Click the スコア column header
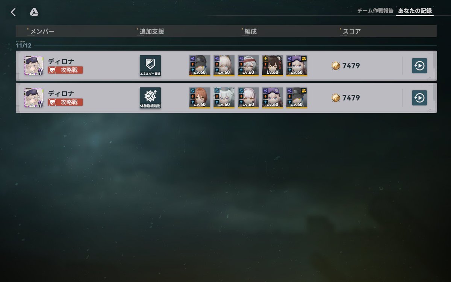Viewport: 451px width, 282px height. pos(351,32)
